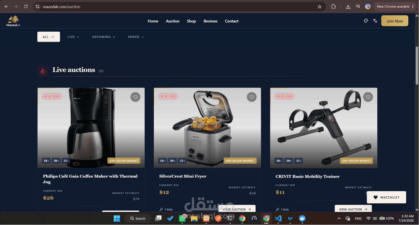The image size is (419, 225).
Task: Open the Chrome profile avatar
Action: click(x=368, y=7)
